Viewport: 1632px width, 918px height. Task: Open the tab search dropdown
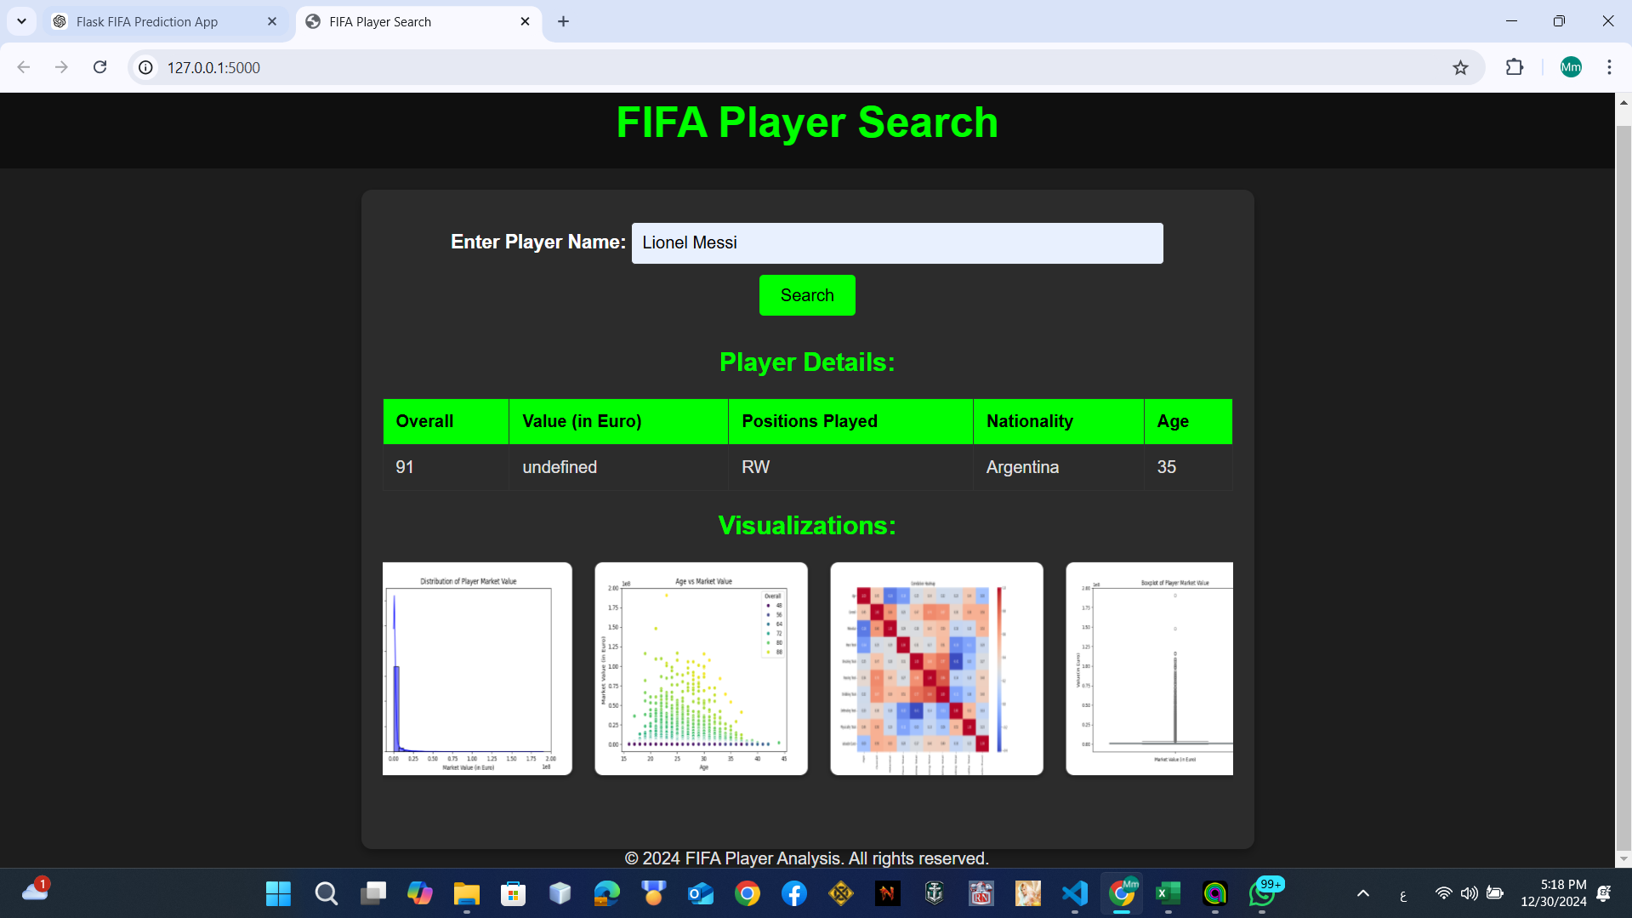coord(21,21)
